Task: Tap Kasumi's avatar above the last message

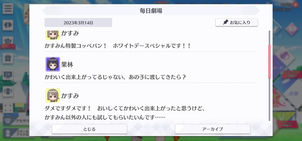Action: (x=53, y=95)
